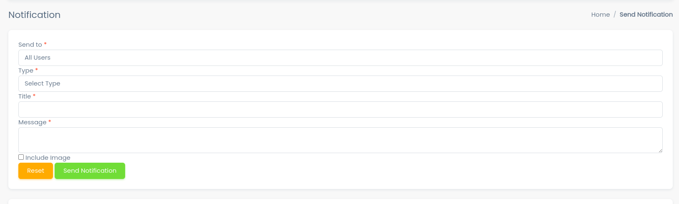
Task: Open the All Users send-to dropdown
Action: (340, 58)
